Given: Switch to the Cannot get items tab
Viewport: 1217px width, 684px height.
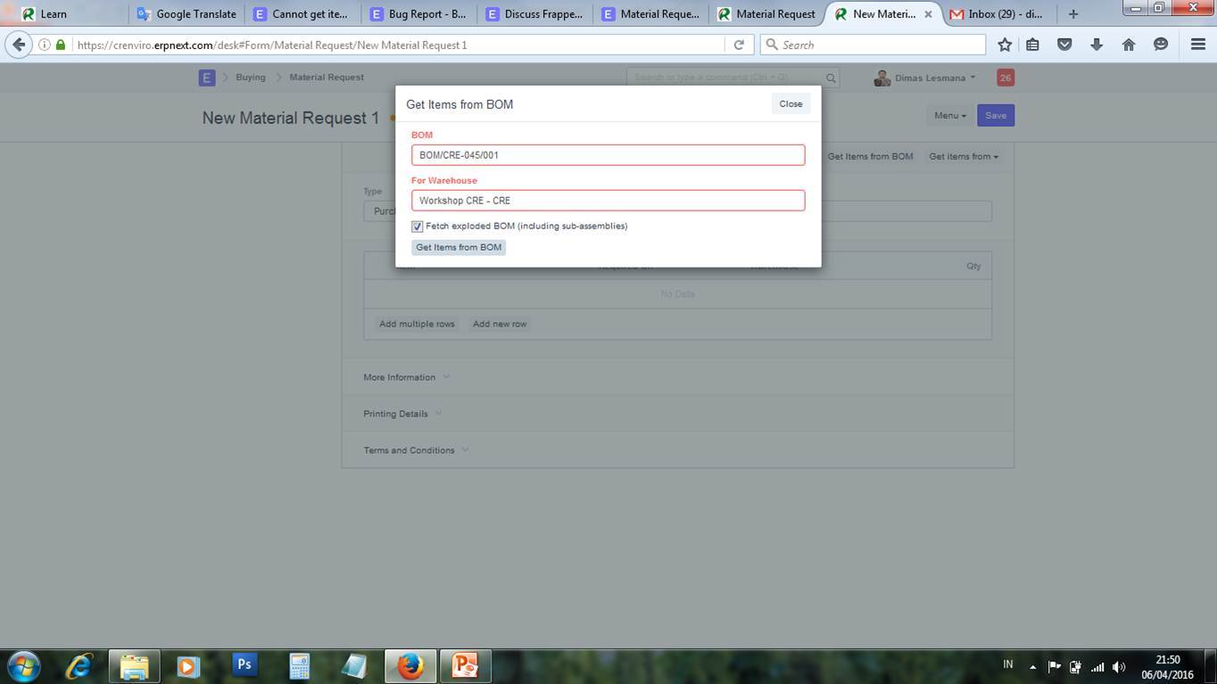Looking at the screenshot, I should (302, 14).
